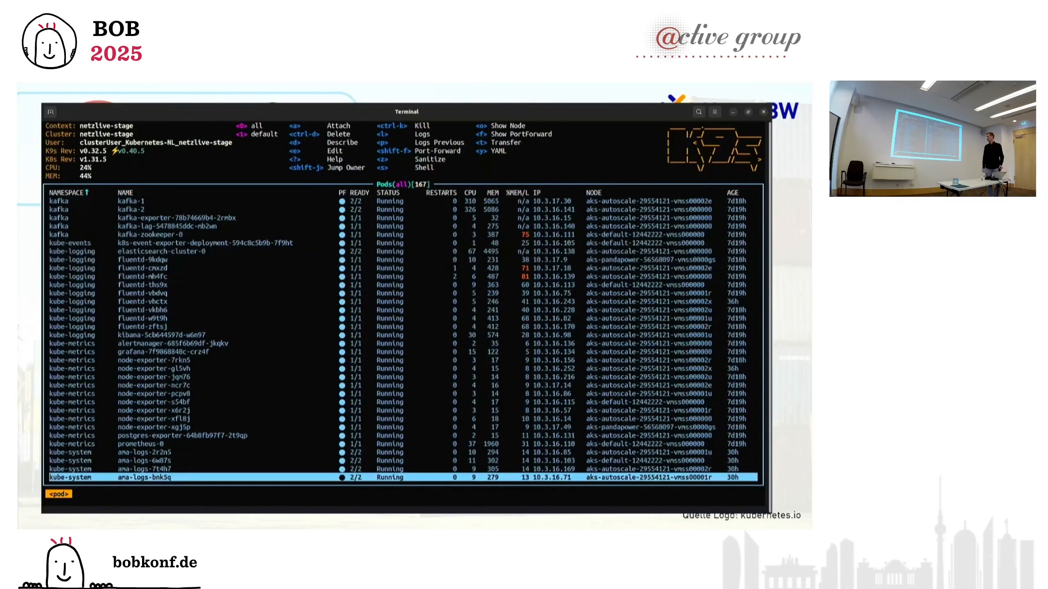Click the STATUS column header

pos(388,193)
